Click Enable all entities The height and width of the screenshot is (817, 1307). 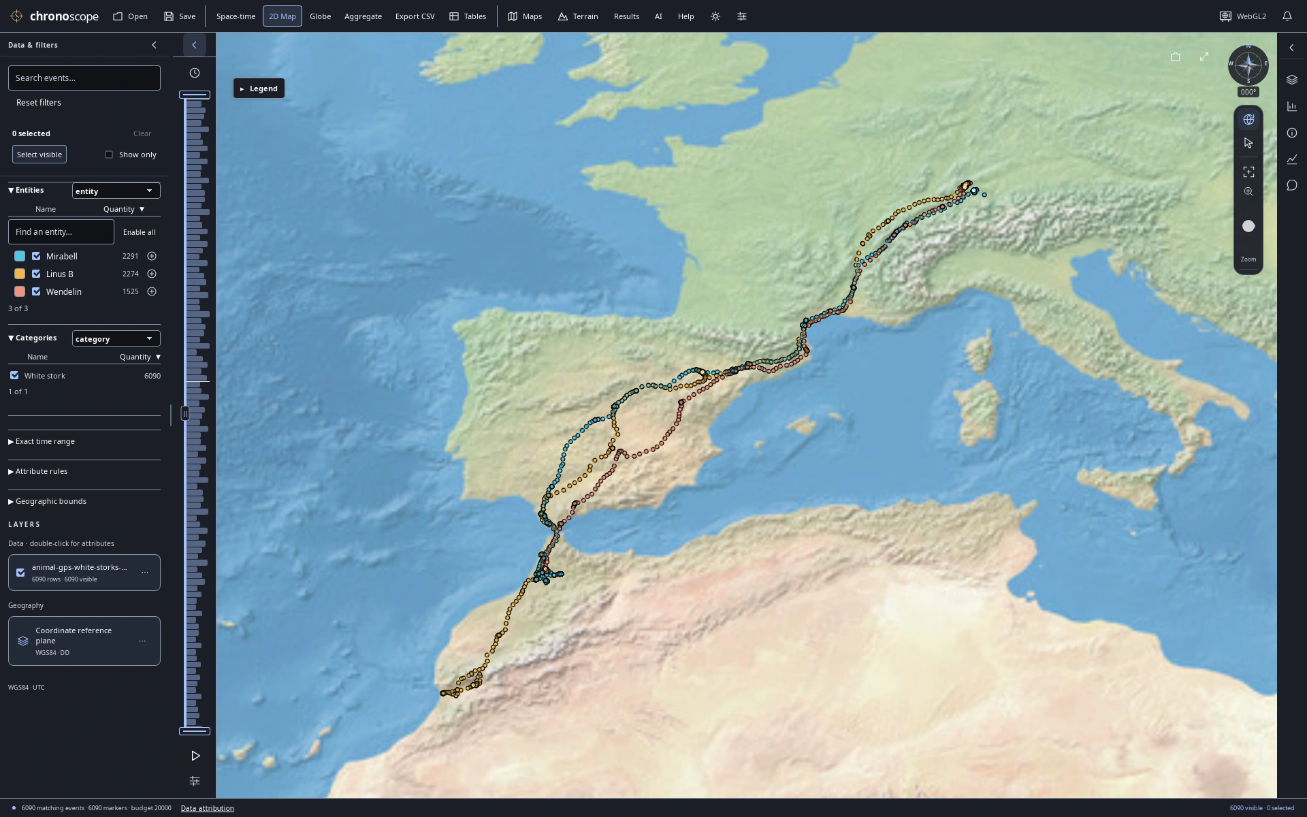pyautogui.click(x=140, y=232)
